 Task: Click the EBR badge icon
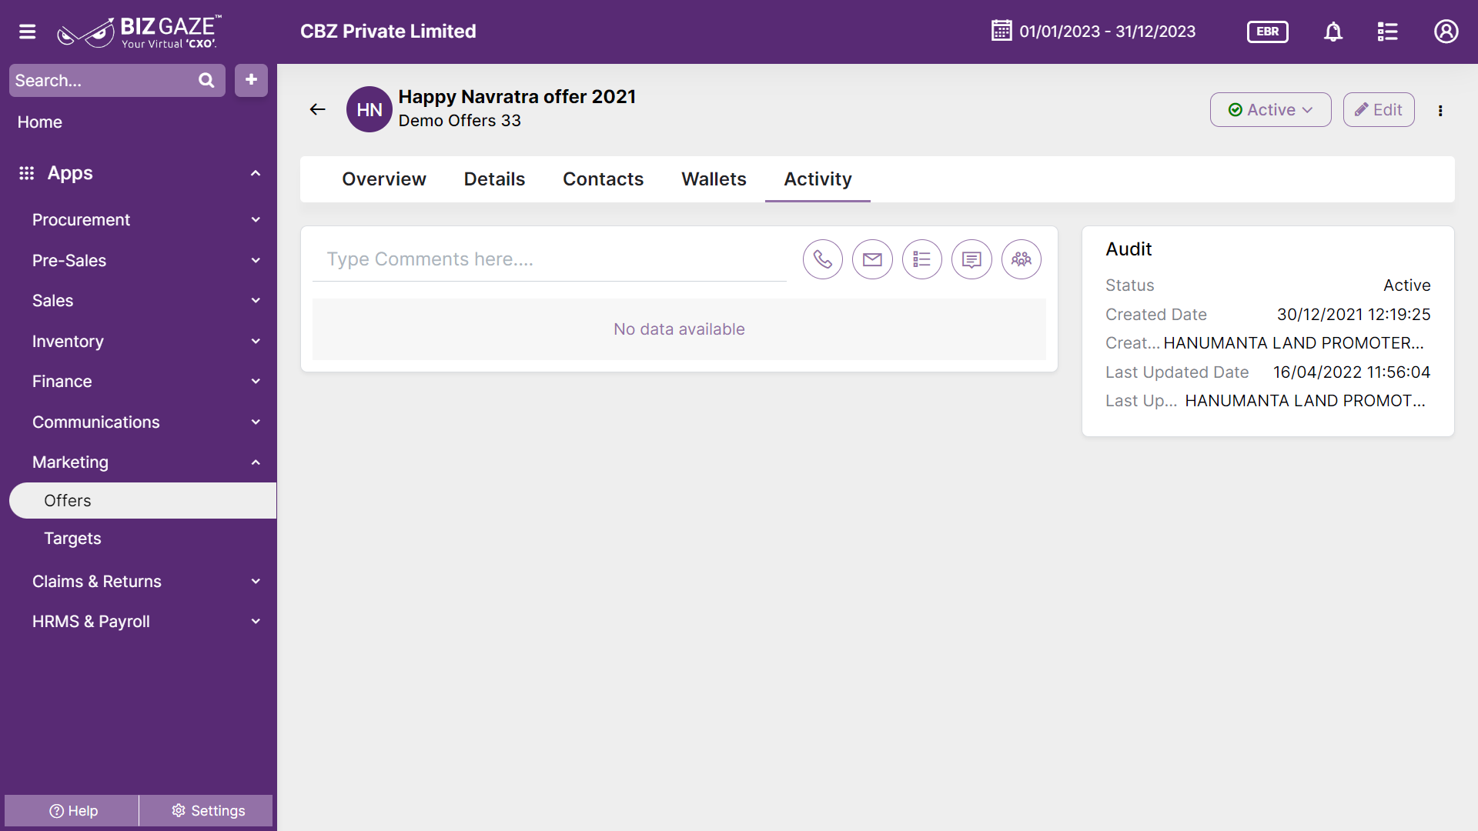[1268, 32]
